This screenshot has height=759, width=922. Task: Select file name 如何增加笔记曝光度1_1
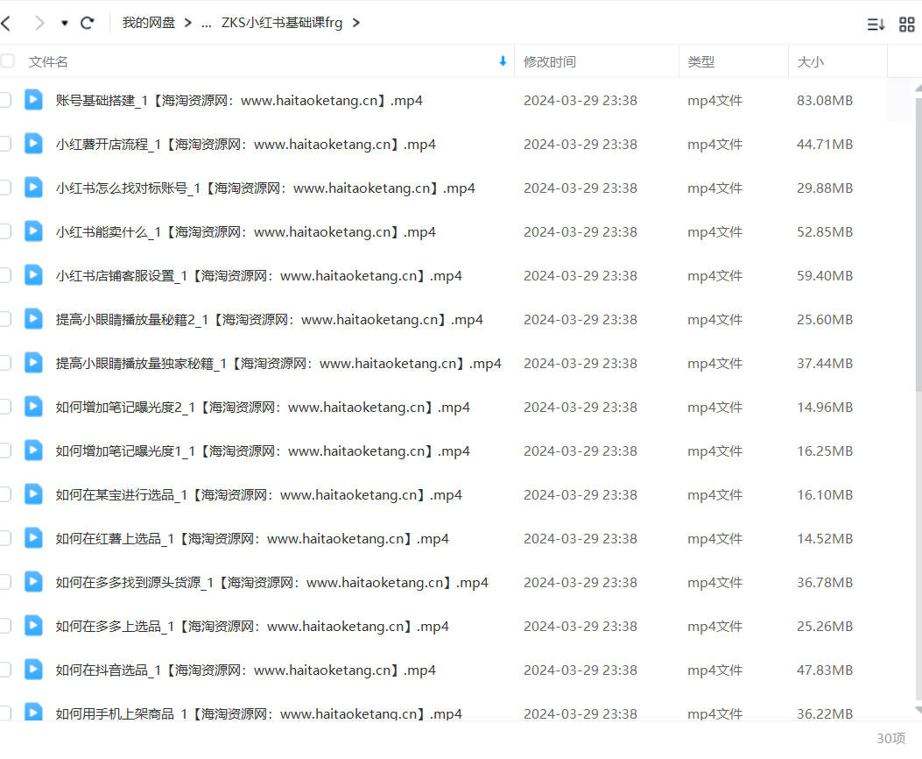(263, 451)
